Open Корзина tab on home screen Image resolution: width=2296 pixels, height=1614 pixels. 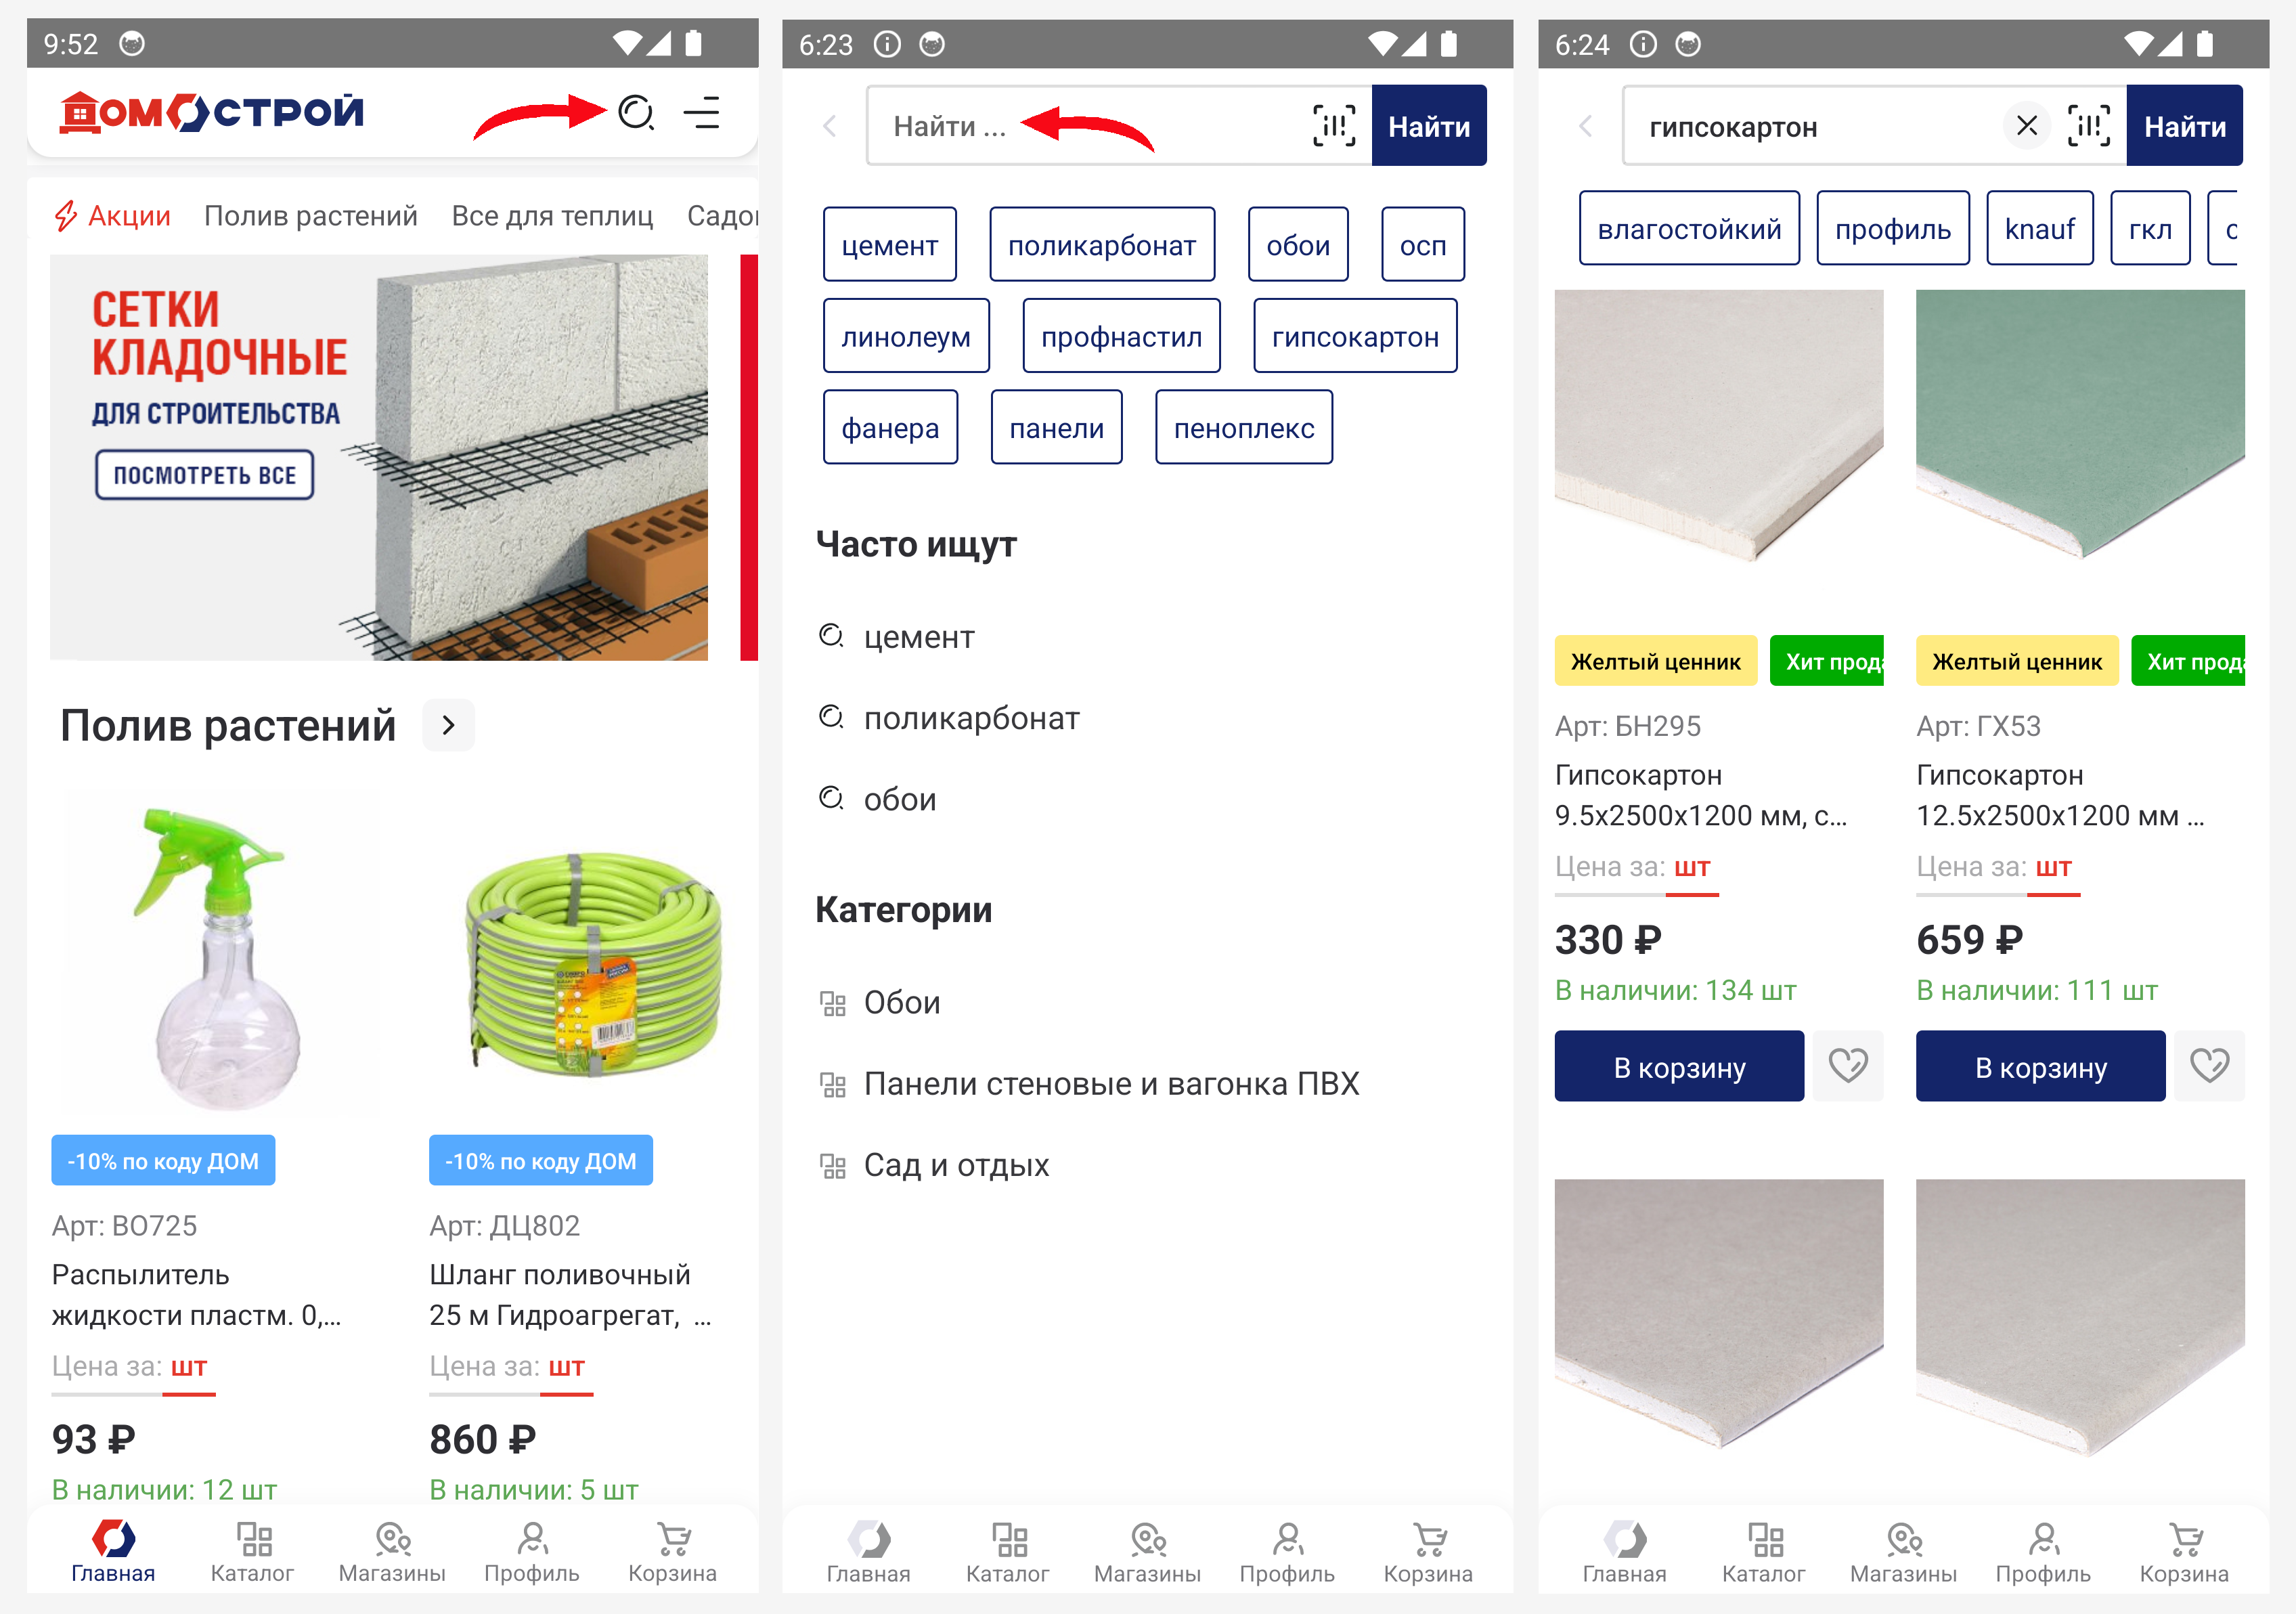point(672,1553)
